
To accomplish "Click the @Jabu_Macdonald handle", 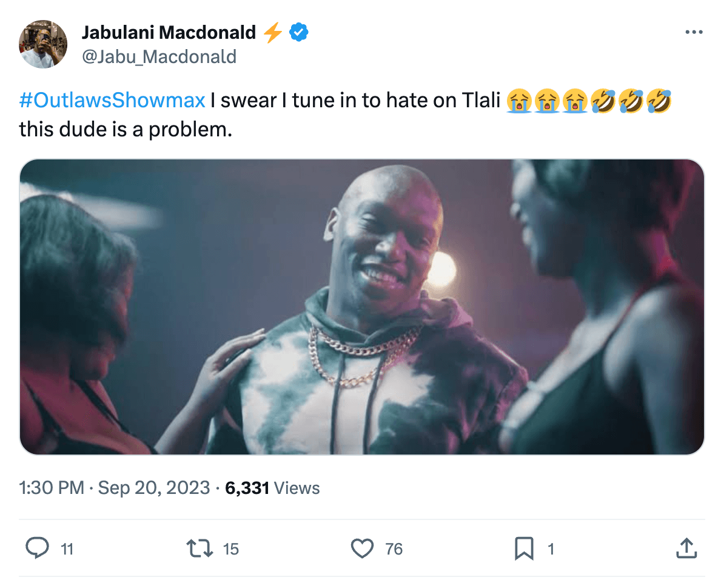I will 159,57.
